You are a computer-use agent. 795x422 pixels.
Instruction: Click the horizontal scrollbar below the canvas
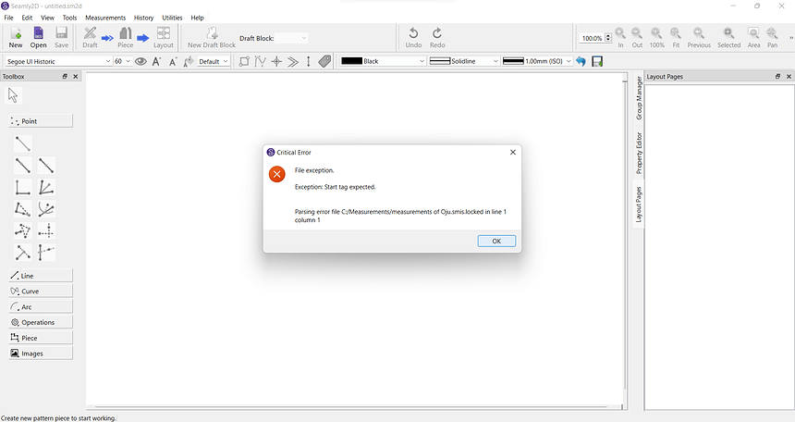[353, 407]
